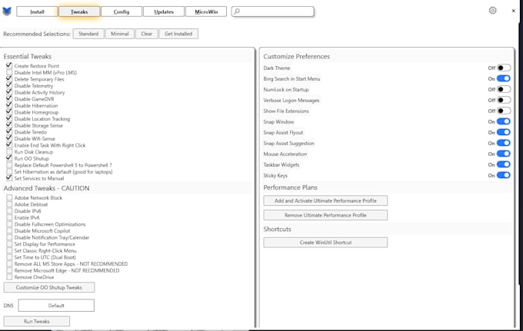523x331 pixels.
Task: Check Remove Microsoft Edge option
Action: click(9, 270)
